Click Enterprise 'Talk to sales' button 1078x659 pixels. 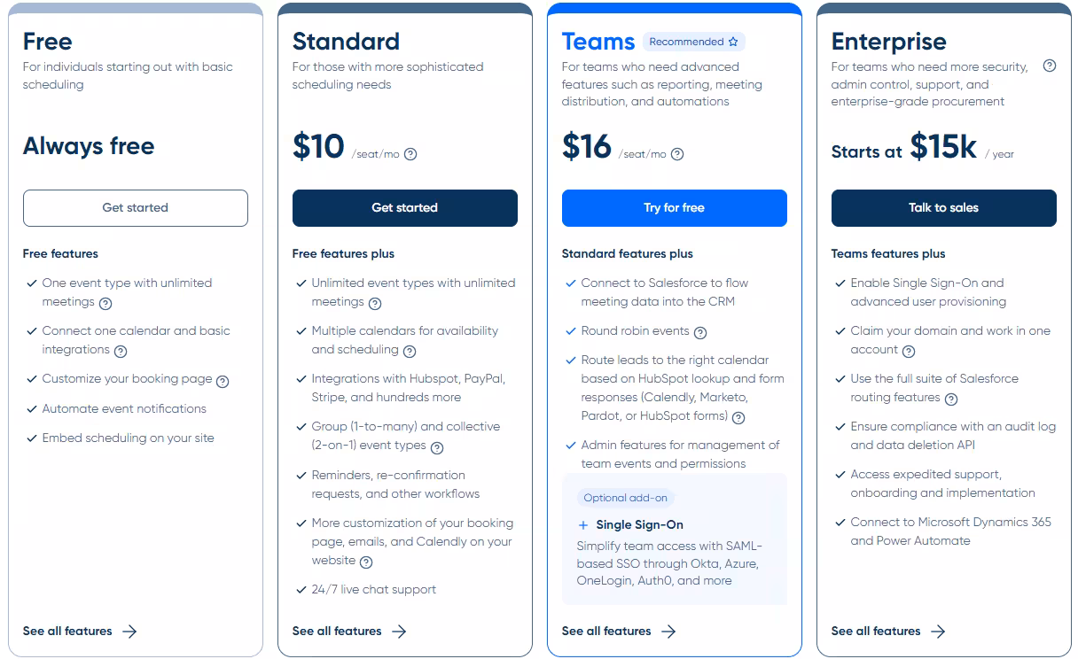point(944,208)
